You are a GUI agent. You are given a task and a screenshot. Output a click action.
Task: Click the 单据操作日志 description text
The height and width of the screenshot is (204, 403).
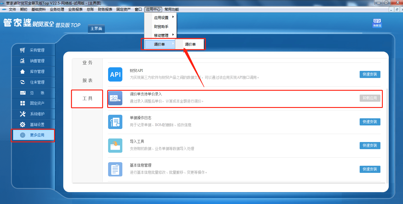[x=161, y=125]
